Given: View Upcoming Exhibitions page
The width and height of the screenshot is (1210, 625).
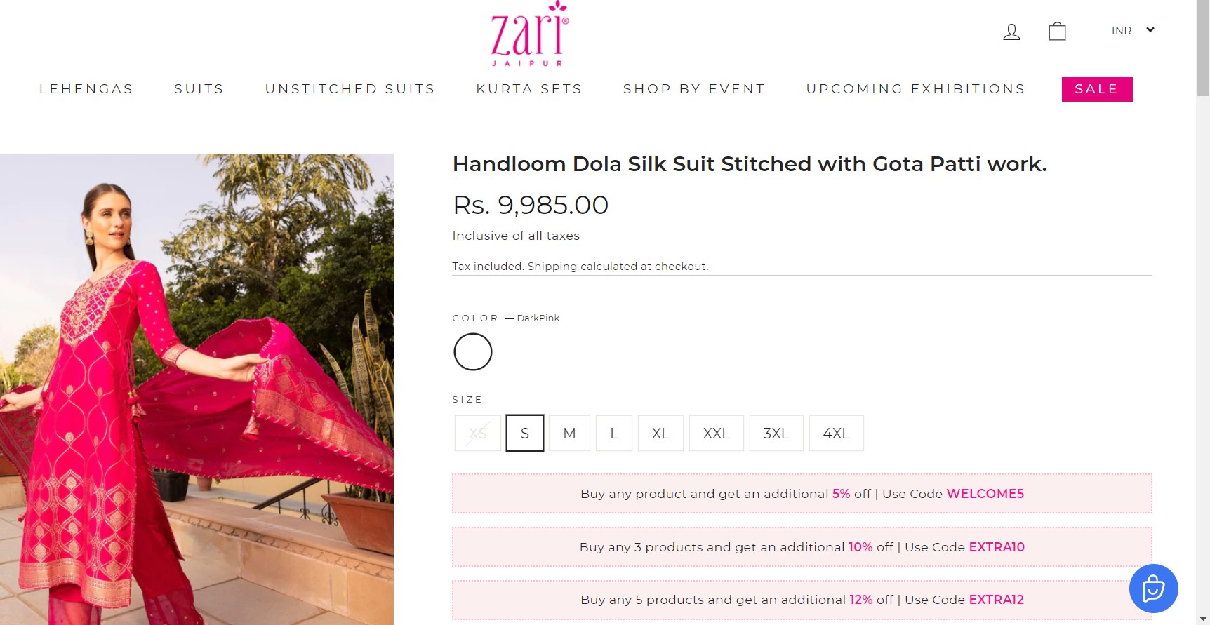Looking at the screenshot, I should tap(916, 89).
